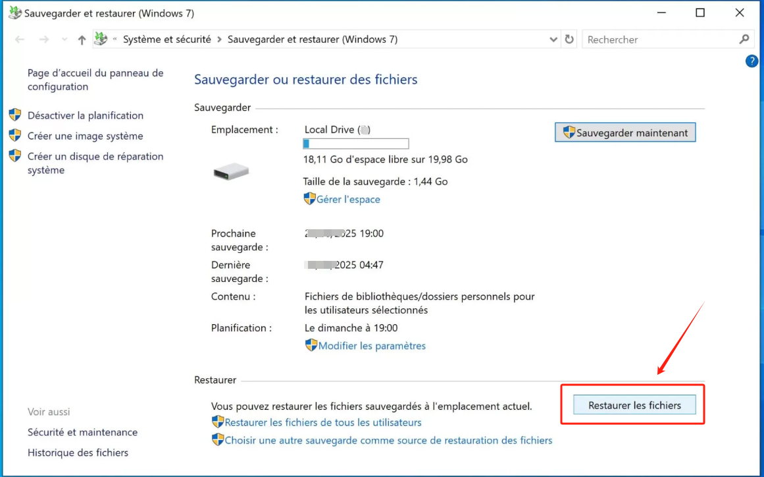The height and width of the screenshot is (477, 764).
Task: Open 'Sécurité et maintenance' link
Action: tap(82, 432)
